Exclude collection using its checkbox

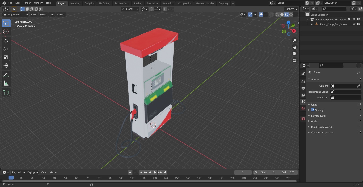(x=349, y=19)
